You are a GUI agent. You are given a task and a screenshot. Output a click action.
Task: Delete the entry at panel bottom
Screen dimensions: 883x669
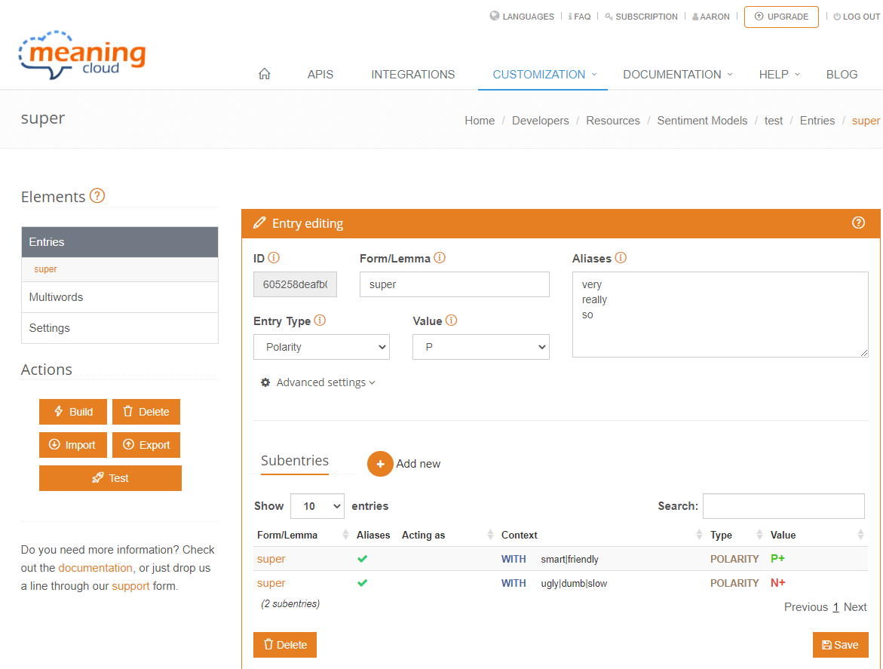[285, 645]
